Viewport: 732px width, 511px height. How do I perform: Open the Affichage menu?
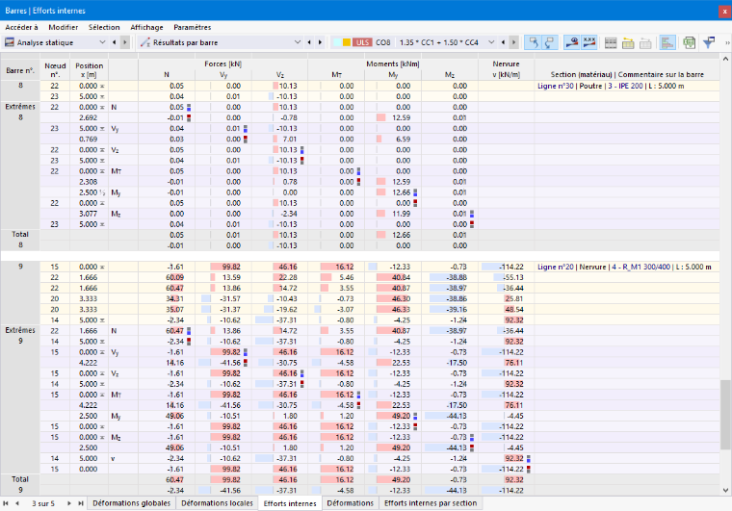coord(146,27)
